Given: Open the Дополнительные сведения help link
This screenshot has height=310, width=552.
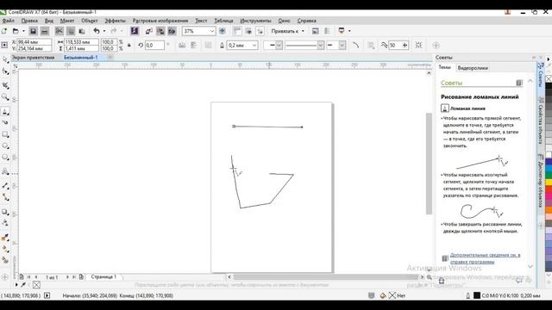Looking at the screenshot, I should [x=485, y=258].
